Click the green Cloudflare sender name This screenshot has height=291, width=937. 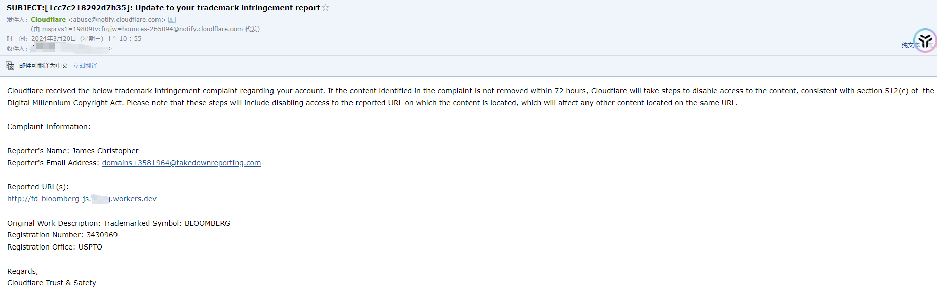48,20
